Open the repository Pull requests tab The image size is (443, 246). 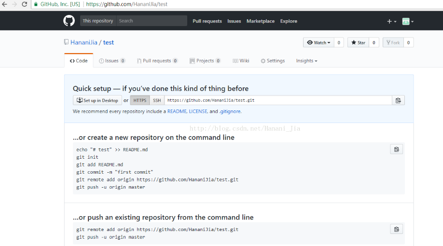coord(157,61)
